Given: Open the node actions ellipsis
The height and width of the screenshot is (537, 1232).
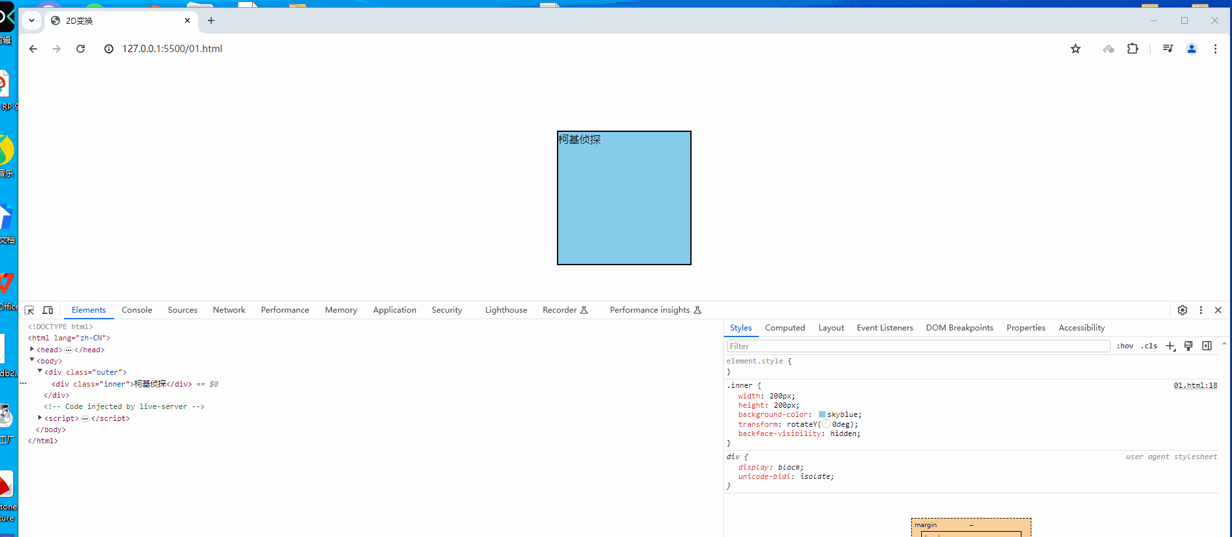Looking at the screenshot, I should click(23, 384).
